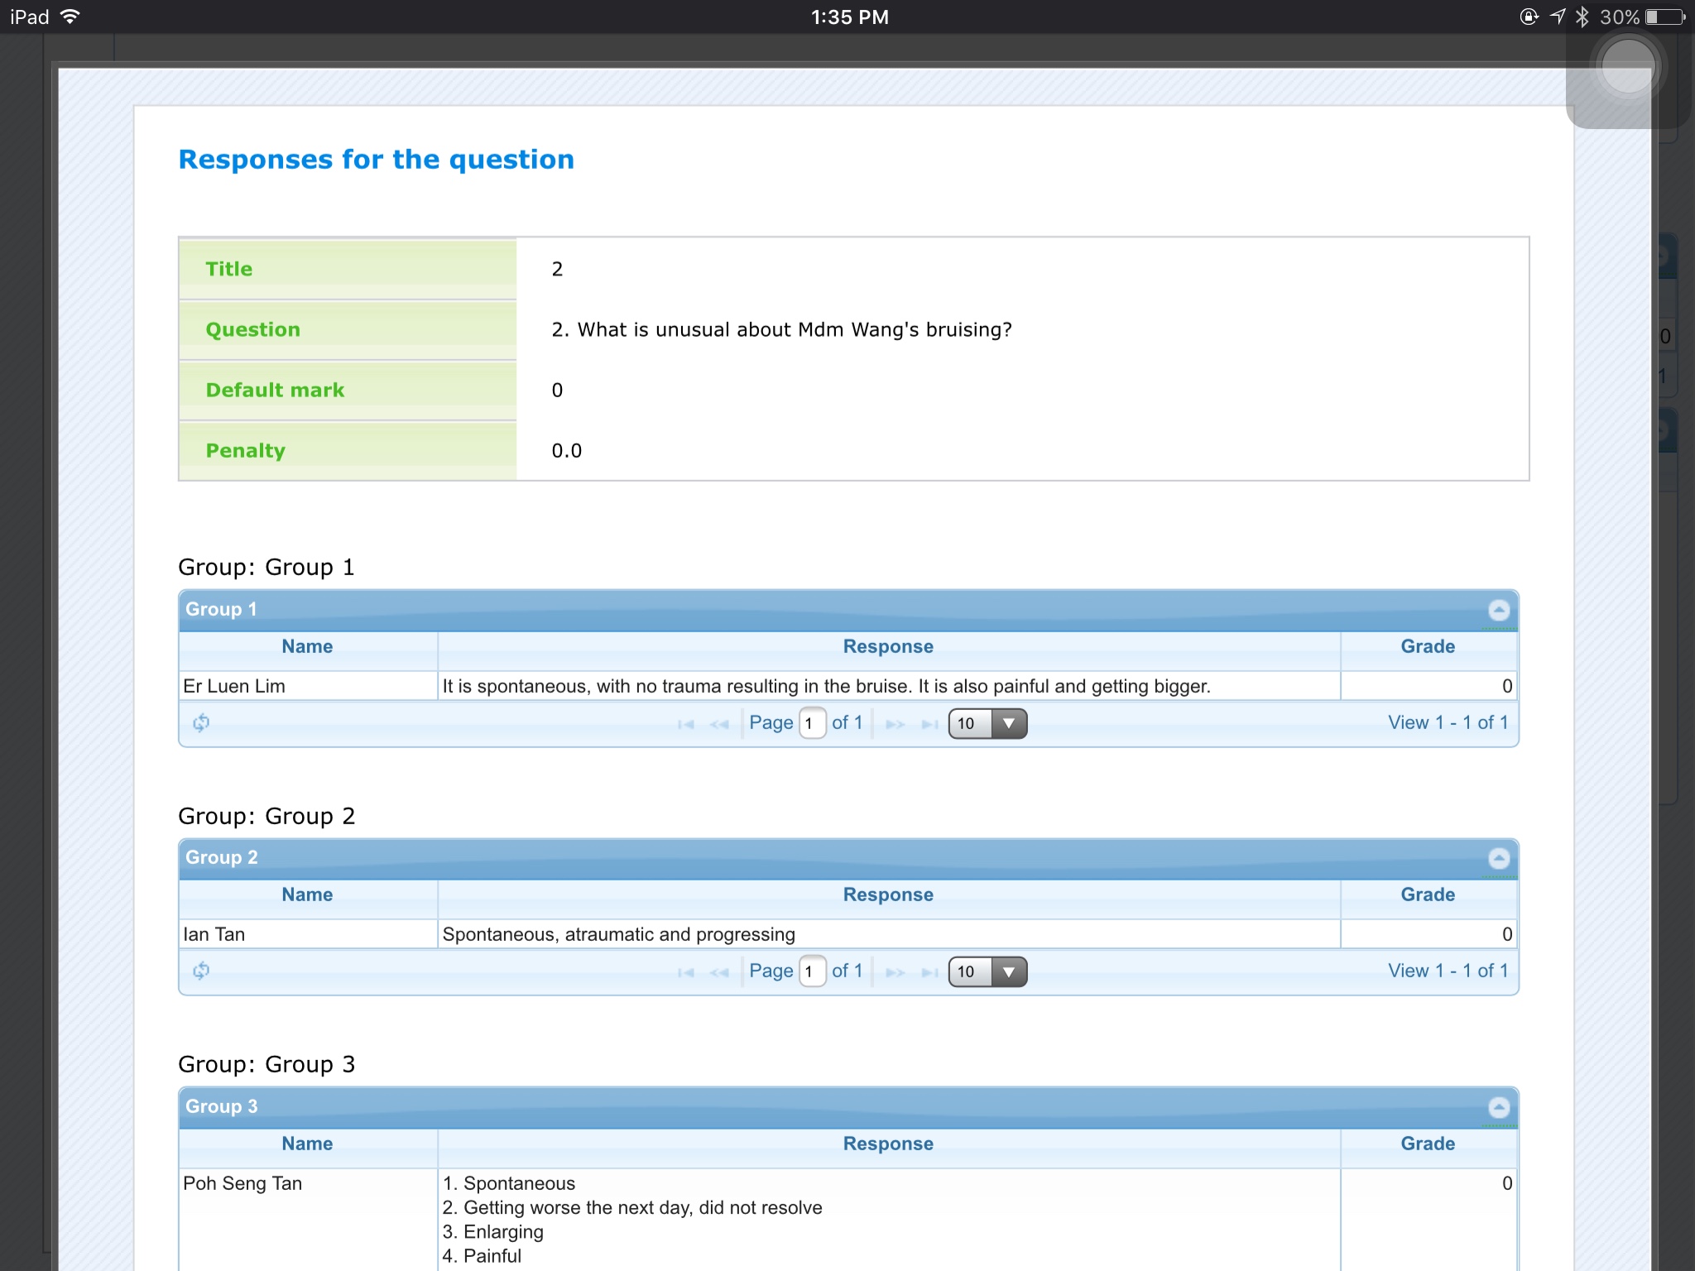Click Group 1 table refresh icon
This screenshot has height=1271, width=1695.
coord(201,723)
